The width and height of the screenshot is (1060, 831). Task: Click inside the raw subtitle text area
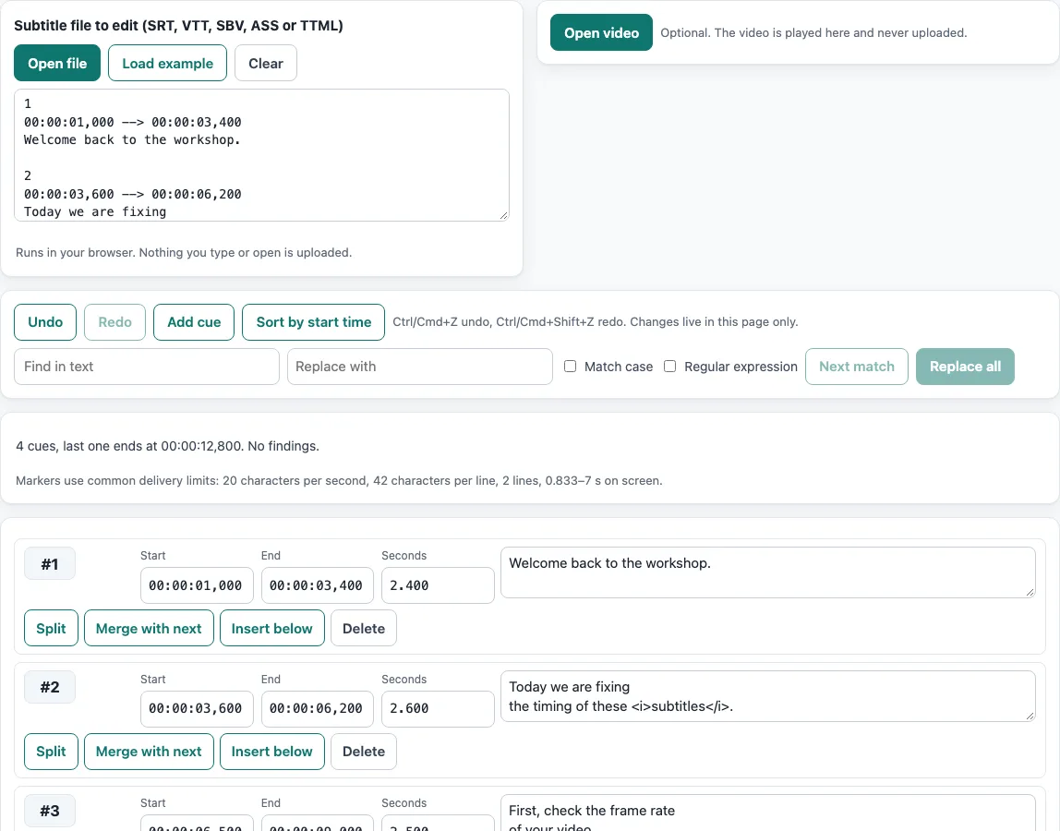pyautogui.click(x=261, y=155)
